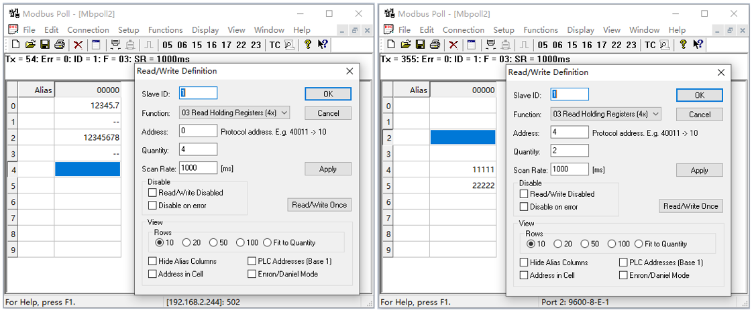Open the Connection menu in left window

[x=88, y=30]
